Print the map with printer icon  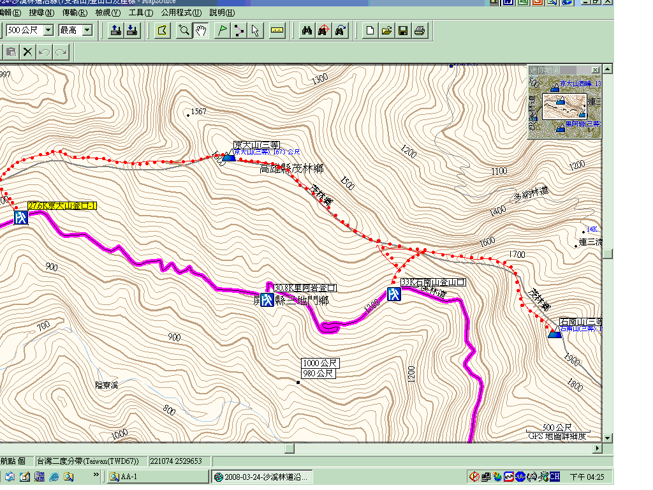[420, 31]
